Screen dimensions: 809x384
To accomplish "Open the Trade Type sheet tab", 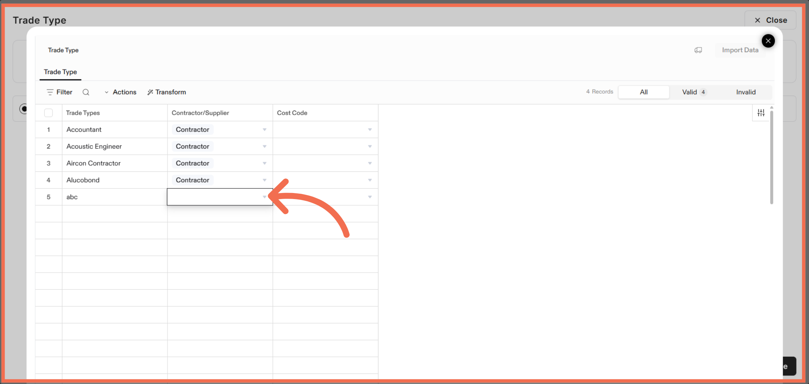I will point(60,72).
